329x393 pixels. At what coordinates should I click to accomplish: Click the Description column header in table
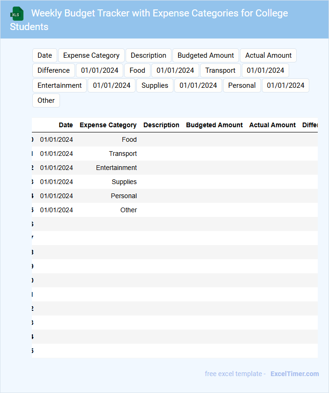161,125
